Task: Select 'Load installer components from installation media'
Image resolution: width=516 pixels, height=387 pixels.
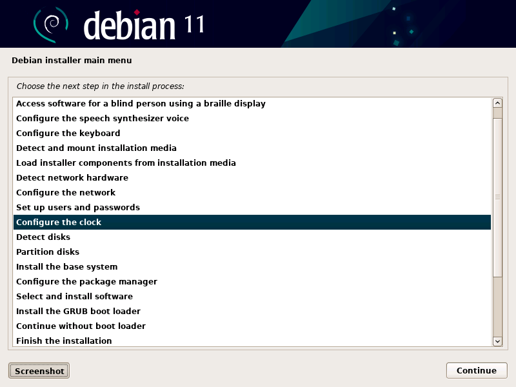Action: pyautogui.click(x=252, y=163)
